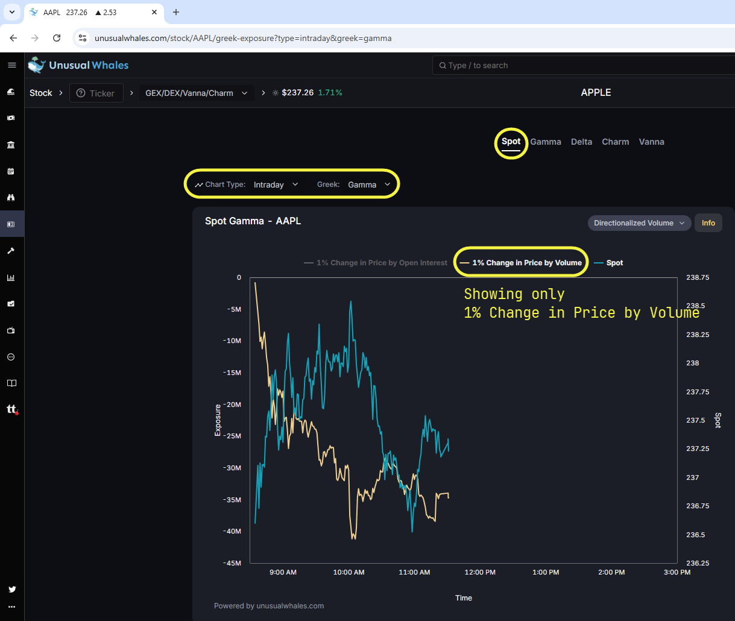Open the calendar icon in sidebar

11,171
